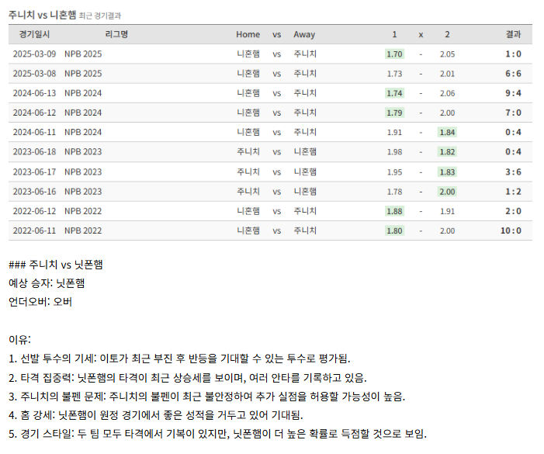Click reason 2 about 타격 집중력
This screenshot has width=544, height=454.
coord(188,377)
